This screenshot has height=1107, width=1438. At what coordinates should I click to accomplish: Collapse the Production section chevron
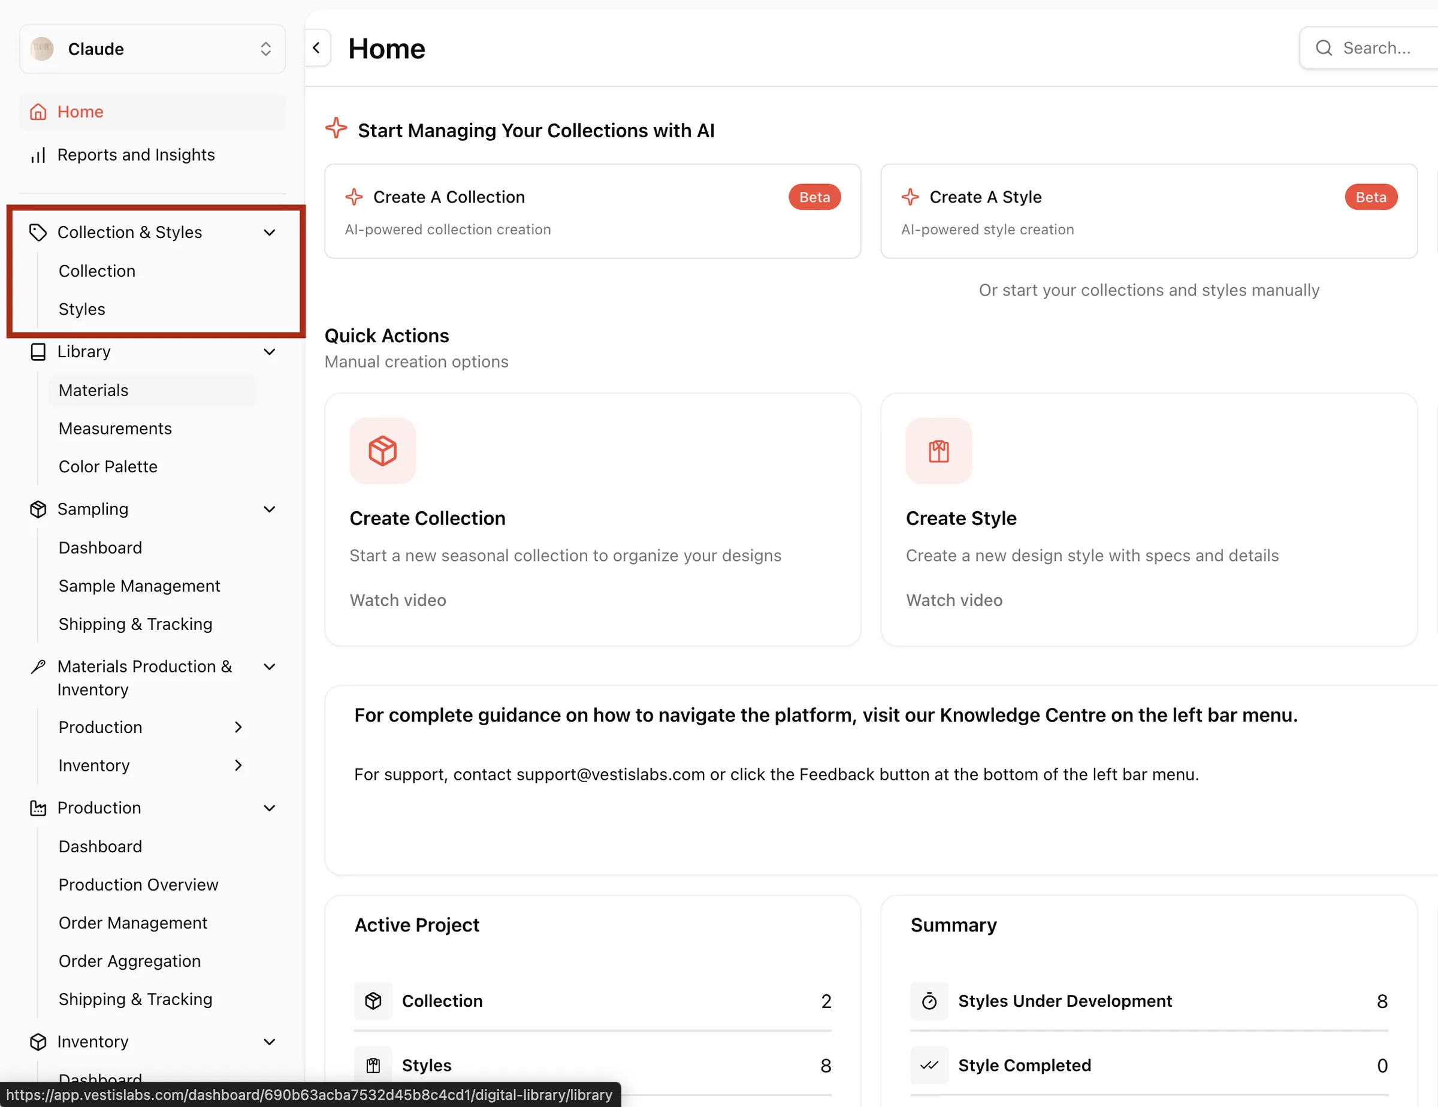[x=269, y=808]
